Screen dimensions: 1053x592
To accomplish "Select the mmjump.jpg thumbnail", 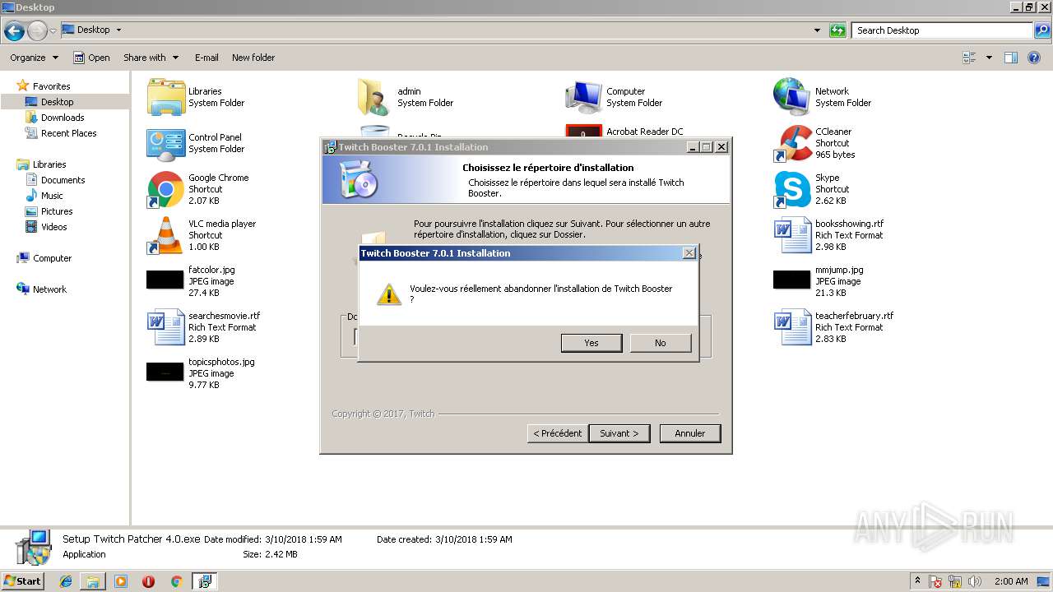I will pos(792,280).
